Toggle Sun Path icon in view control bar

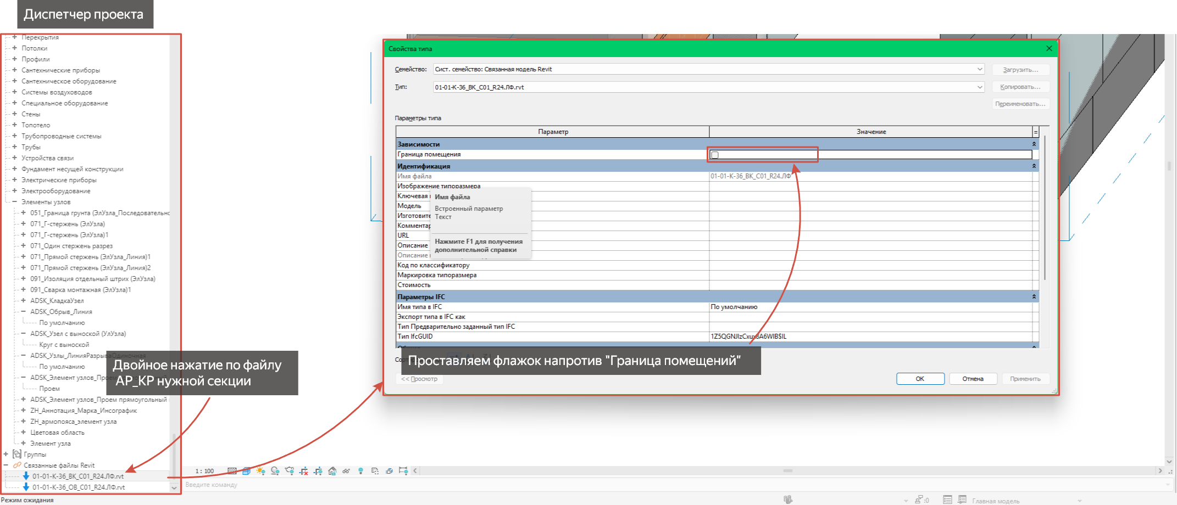pos(260,471)
